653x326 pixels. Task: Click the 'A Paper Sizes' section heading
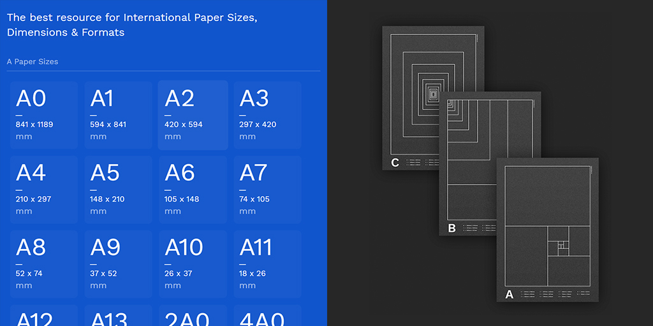pyautogui.click(x=33, y=62)
